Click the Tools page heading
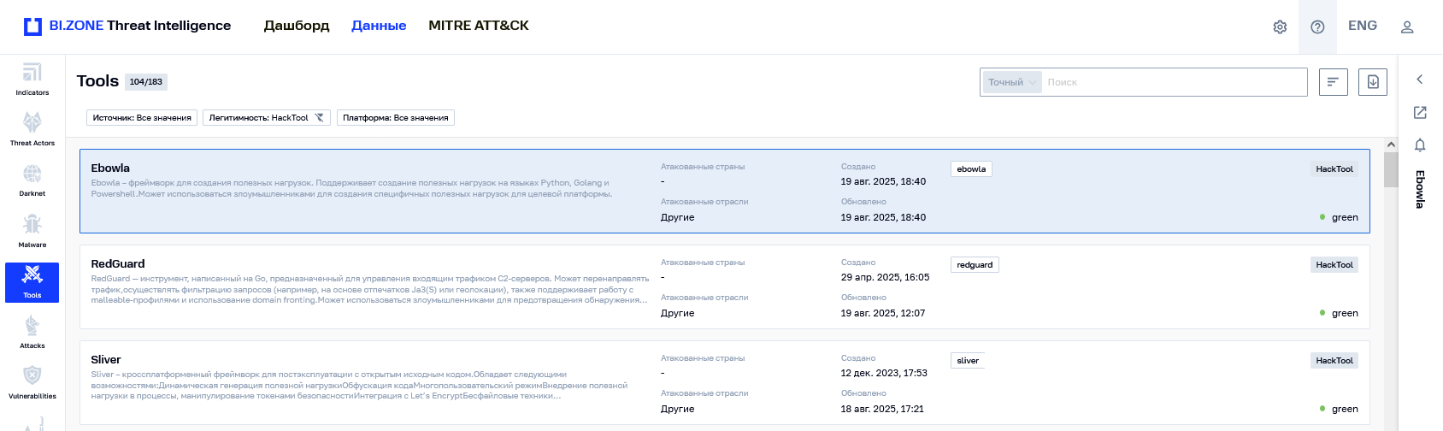 [97, 81]
